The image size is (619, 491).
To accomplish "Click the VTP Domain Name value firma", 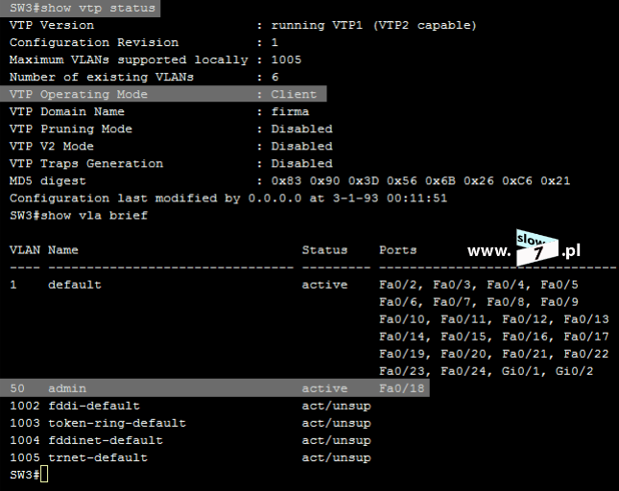I will pos(290,111).
